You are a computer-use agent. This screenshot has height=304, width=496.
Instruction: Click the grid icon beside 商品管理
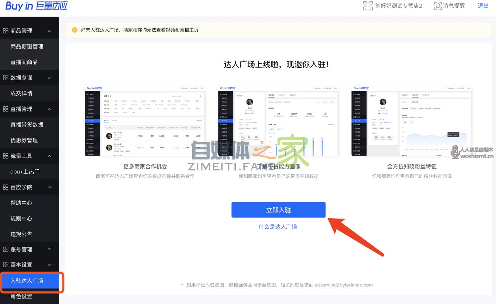[6, 31]
